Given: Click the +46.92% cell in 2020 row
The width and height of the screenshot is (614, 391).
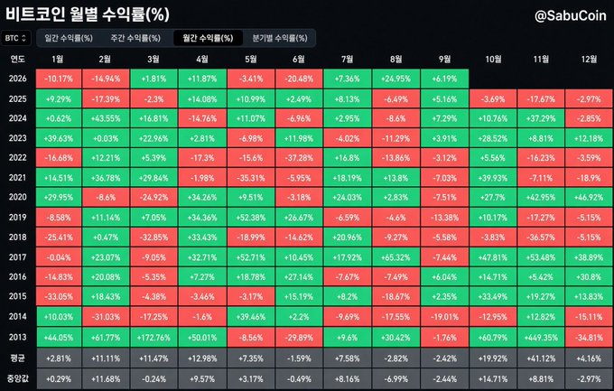Looking at the screenshot, I should click(589, 197).
